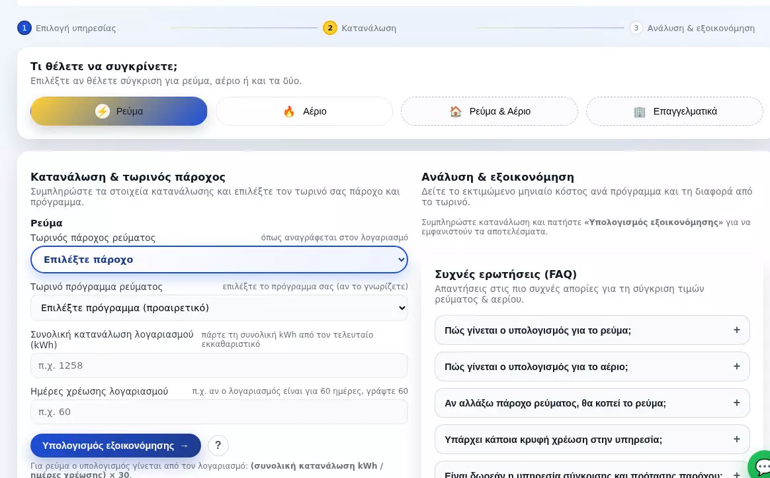Open the Επιλέξτε πάροχο dropdown
Viewport: 770px width, 478px height.
[219, 260]
